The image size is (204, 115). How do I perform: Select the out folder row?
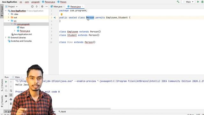[26, 17]
